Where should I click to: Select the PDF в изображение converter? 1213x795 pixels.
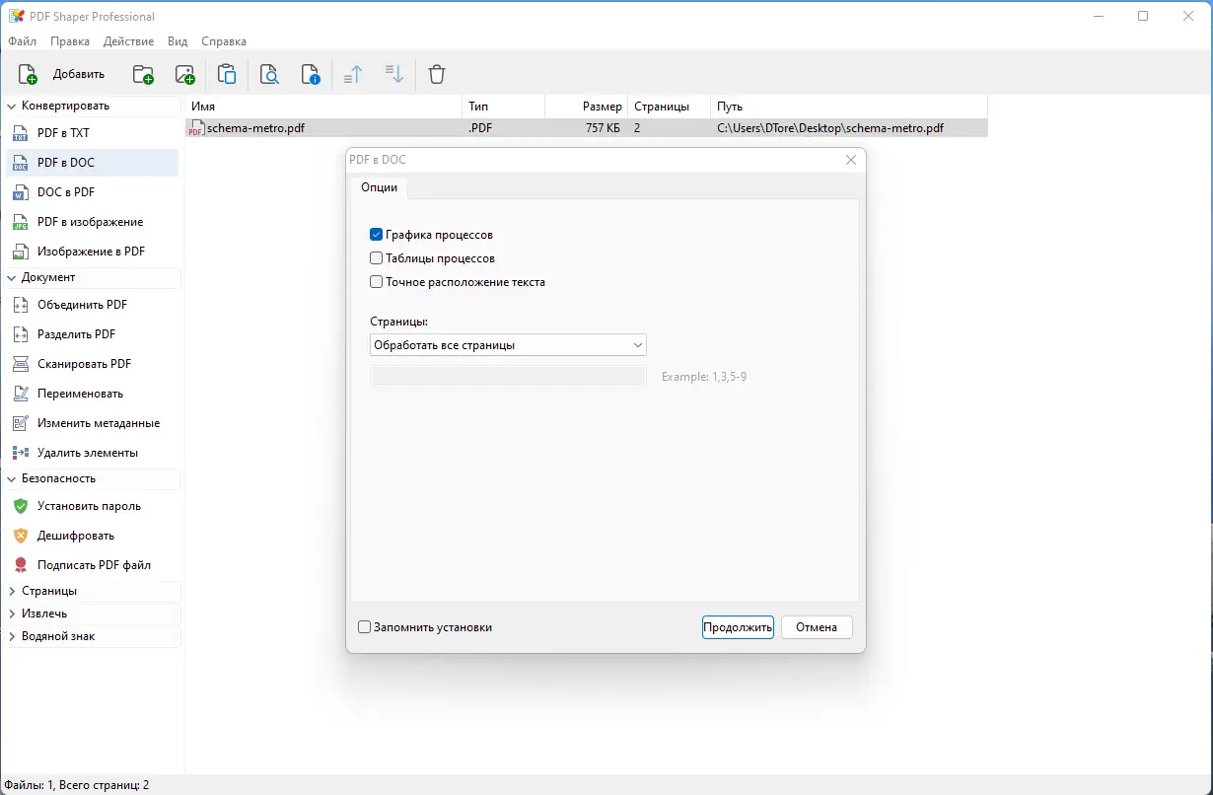click(98, 221)
